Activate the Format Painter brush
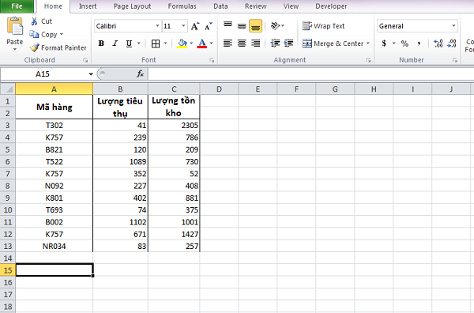474x313 pixels. 35,47
